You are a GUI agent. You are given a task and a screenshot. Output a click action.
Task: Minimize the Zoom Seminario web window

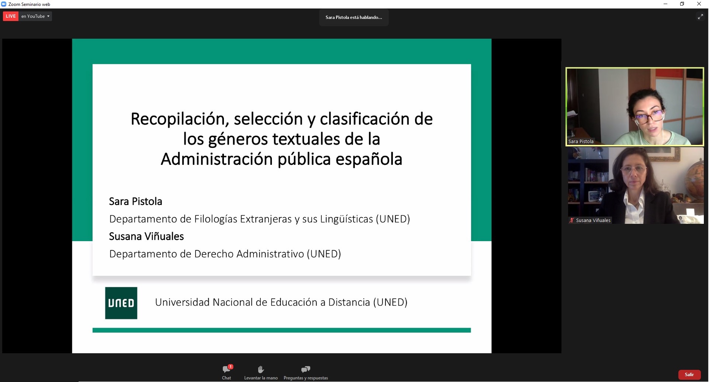click(x=665, y=4)
